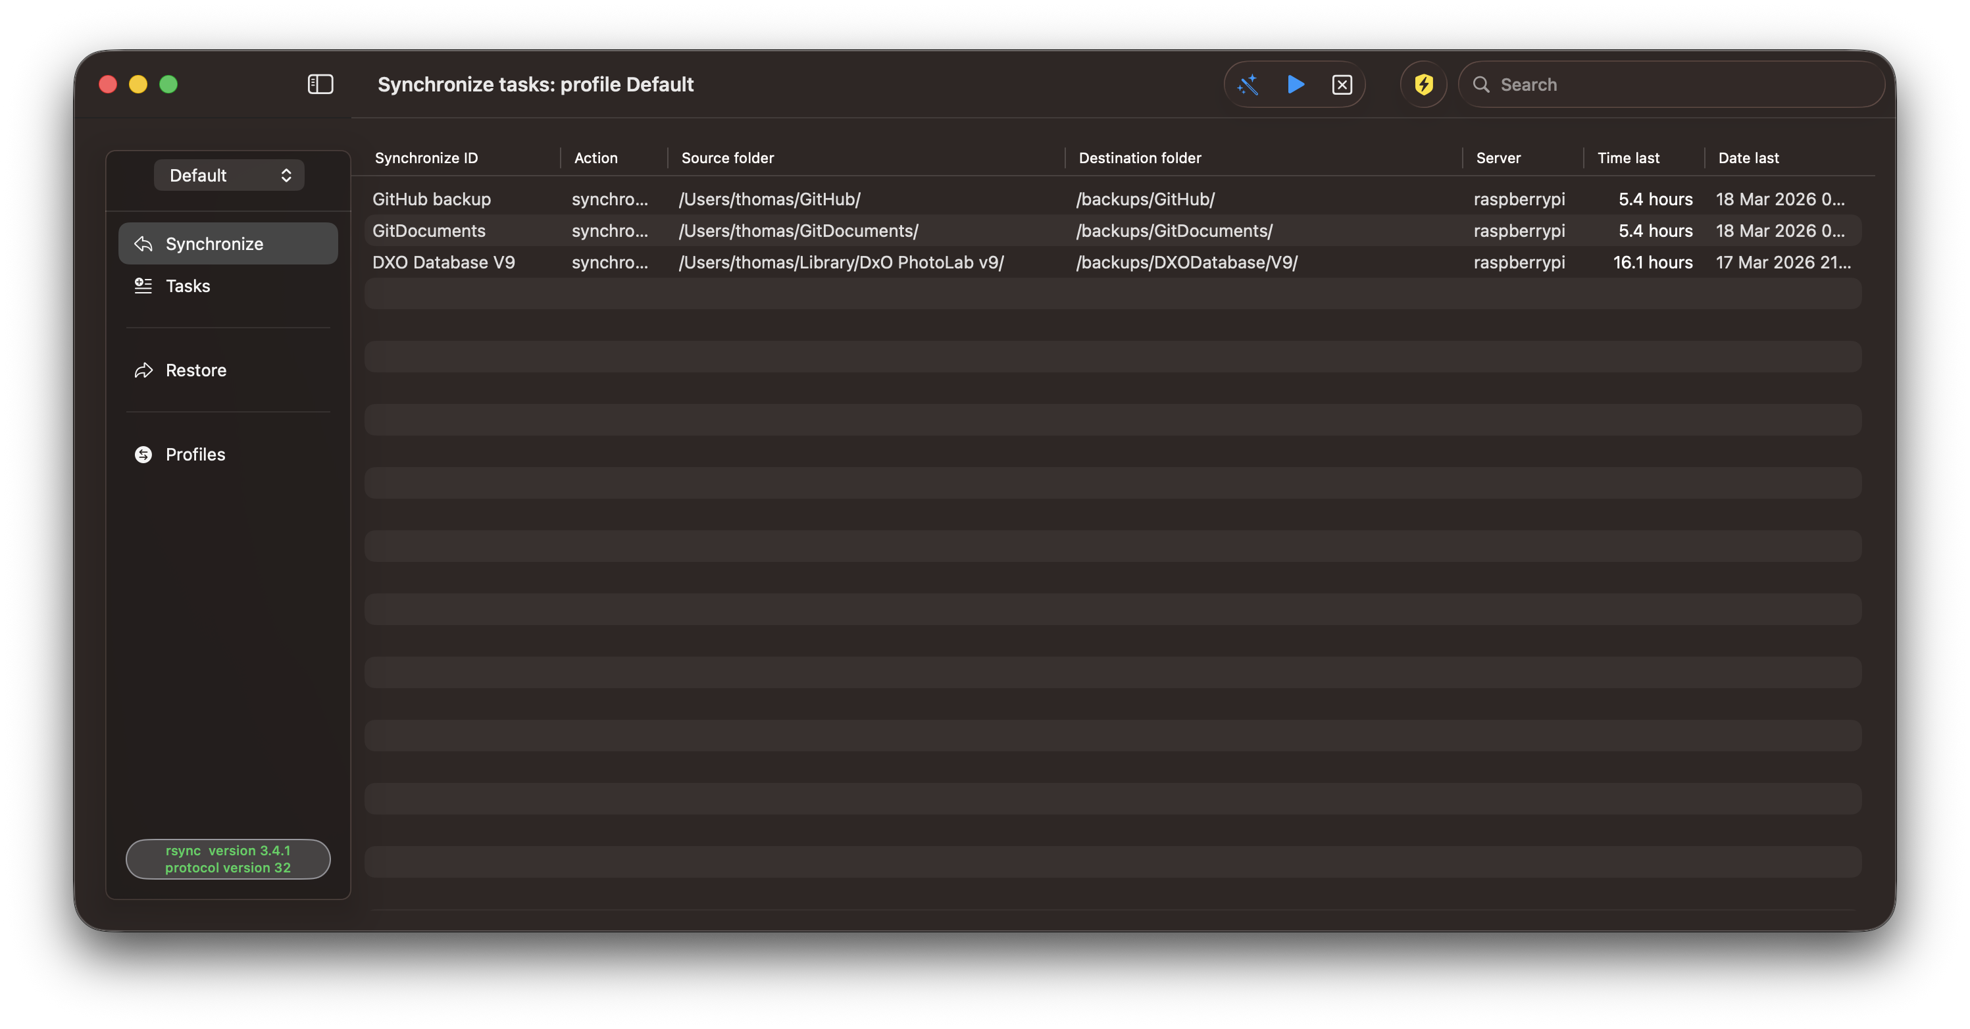Click the Synchronize arrow icon in sidebar
The height and width of the screenshot is (1029, 1970).
(x=144, y=244)
